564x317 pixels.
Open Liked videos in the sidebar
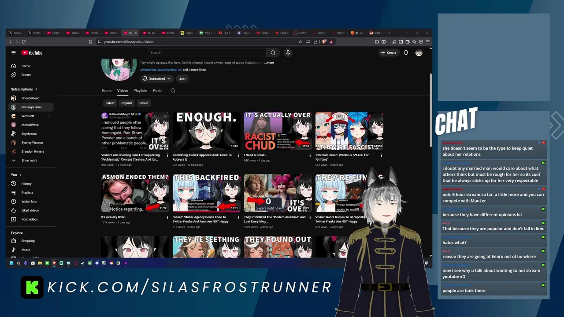[31, 210]
